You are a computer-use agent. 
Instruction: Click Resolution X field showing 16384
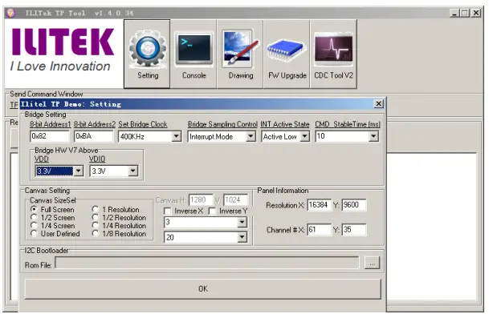click(x=319, y=205)
